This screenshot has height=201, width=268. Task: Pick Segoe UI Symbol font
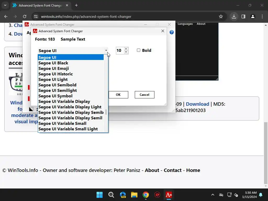pyautogui.click(x=71, y=96)
